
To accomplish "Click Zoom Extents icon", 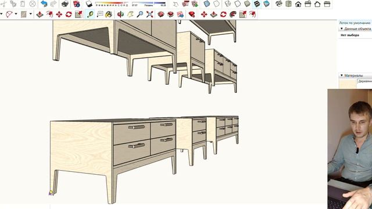I will click(x=150, y=14).
